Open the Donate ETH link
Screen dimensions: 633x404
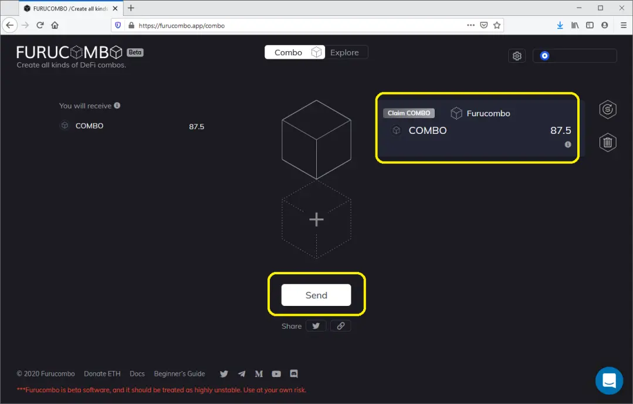click(x=102, y=373)
